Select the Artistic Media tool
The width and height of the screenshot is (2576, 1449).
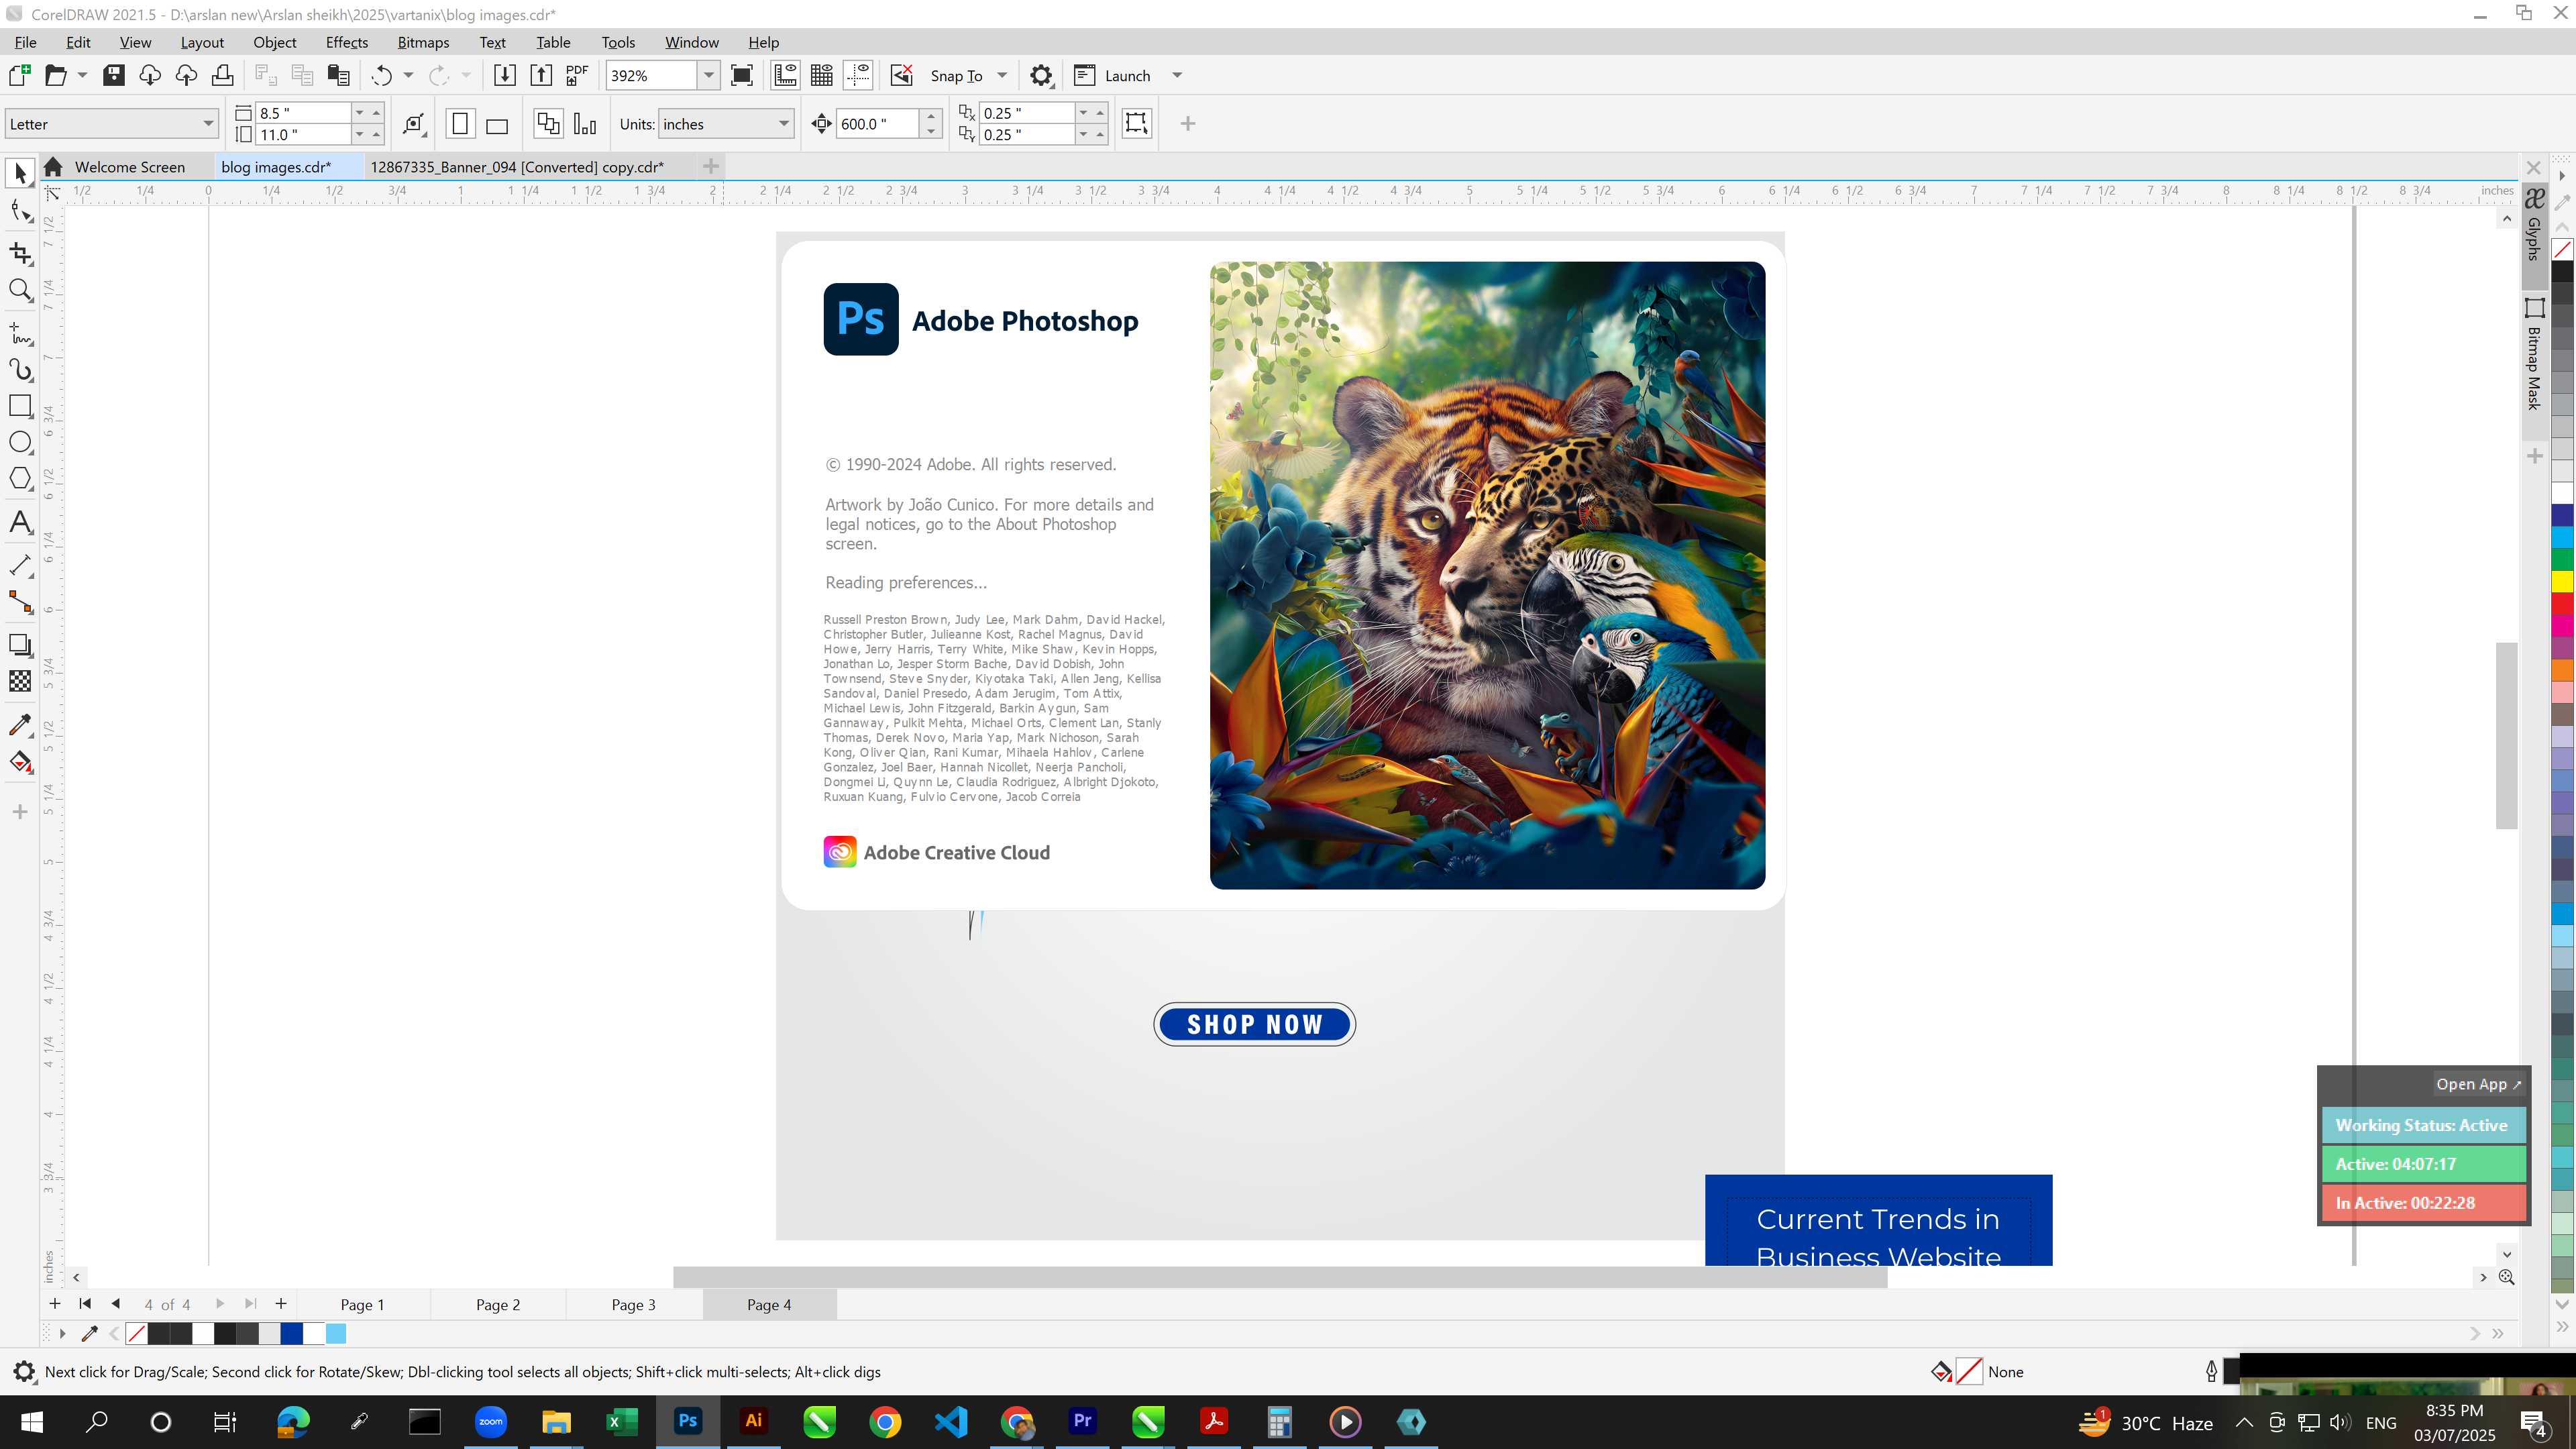click(x=20, y=370)
